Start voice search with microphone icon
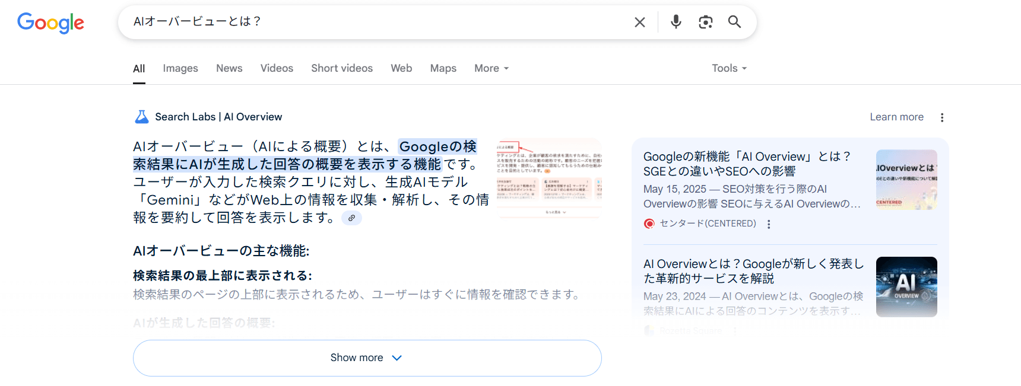Screen dimensions: 1021x386 [676, 22]
